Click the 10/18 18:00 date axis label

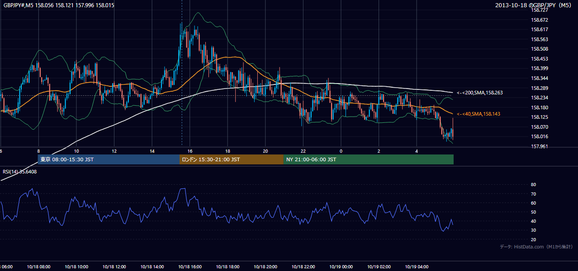point(227,267)
